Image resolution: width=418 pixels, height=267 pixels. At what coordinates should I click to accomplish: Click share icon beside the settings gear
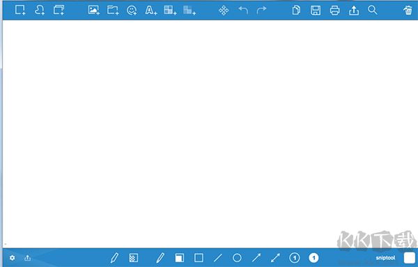click(x=27, y=258)
